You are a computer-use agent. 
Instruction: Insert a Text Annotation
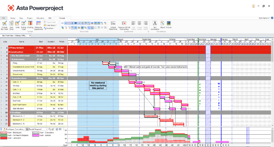tap(155, 25)
